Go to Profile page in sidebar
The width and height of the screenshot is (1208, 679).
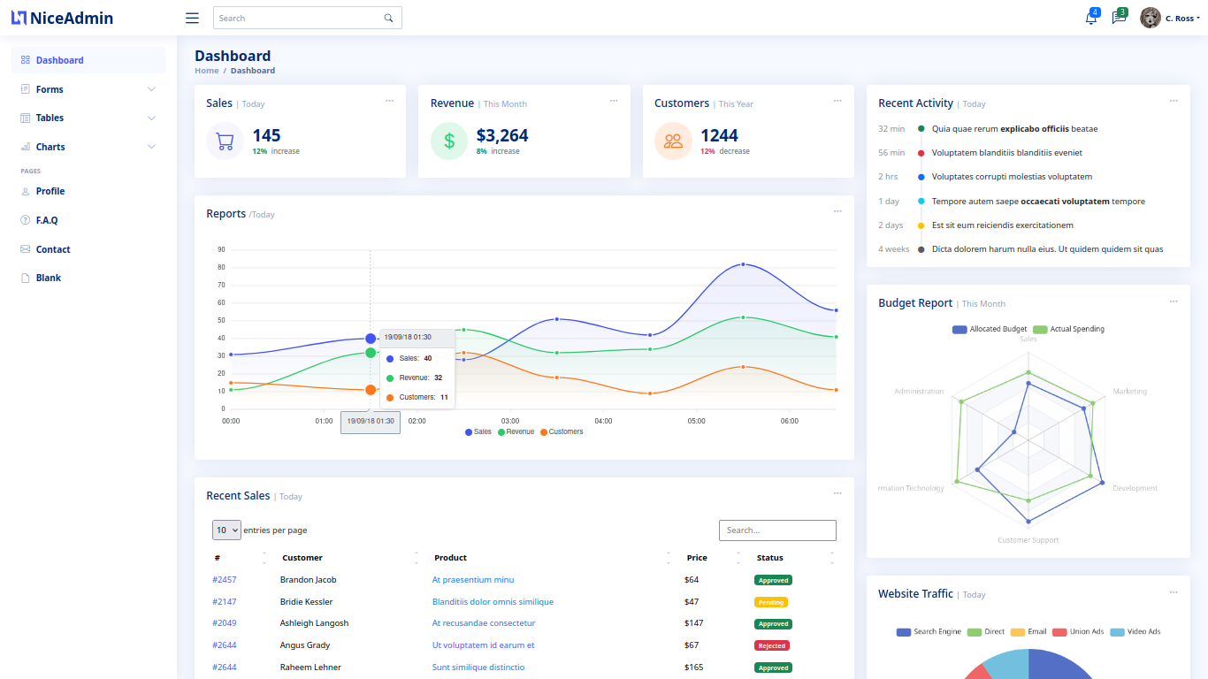point(50,191)
